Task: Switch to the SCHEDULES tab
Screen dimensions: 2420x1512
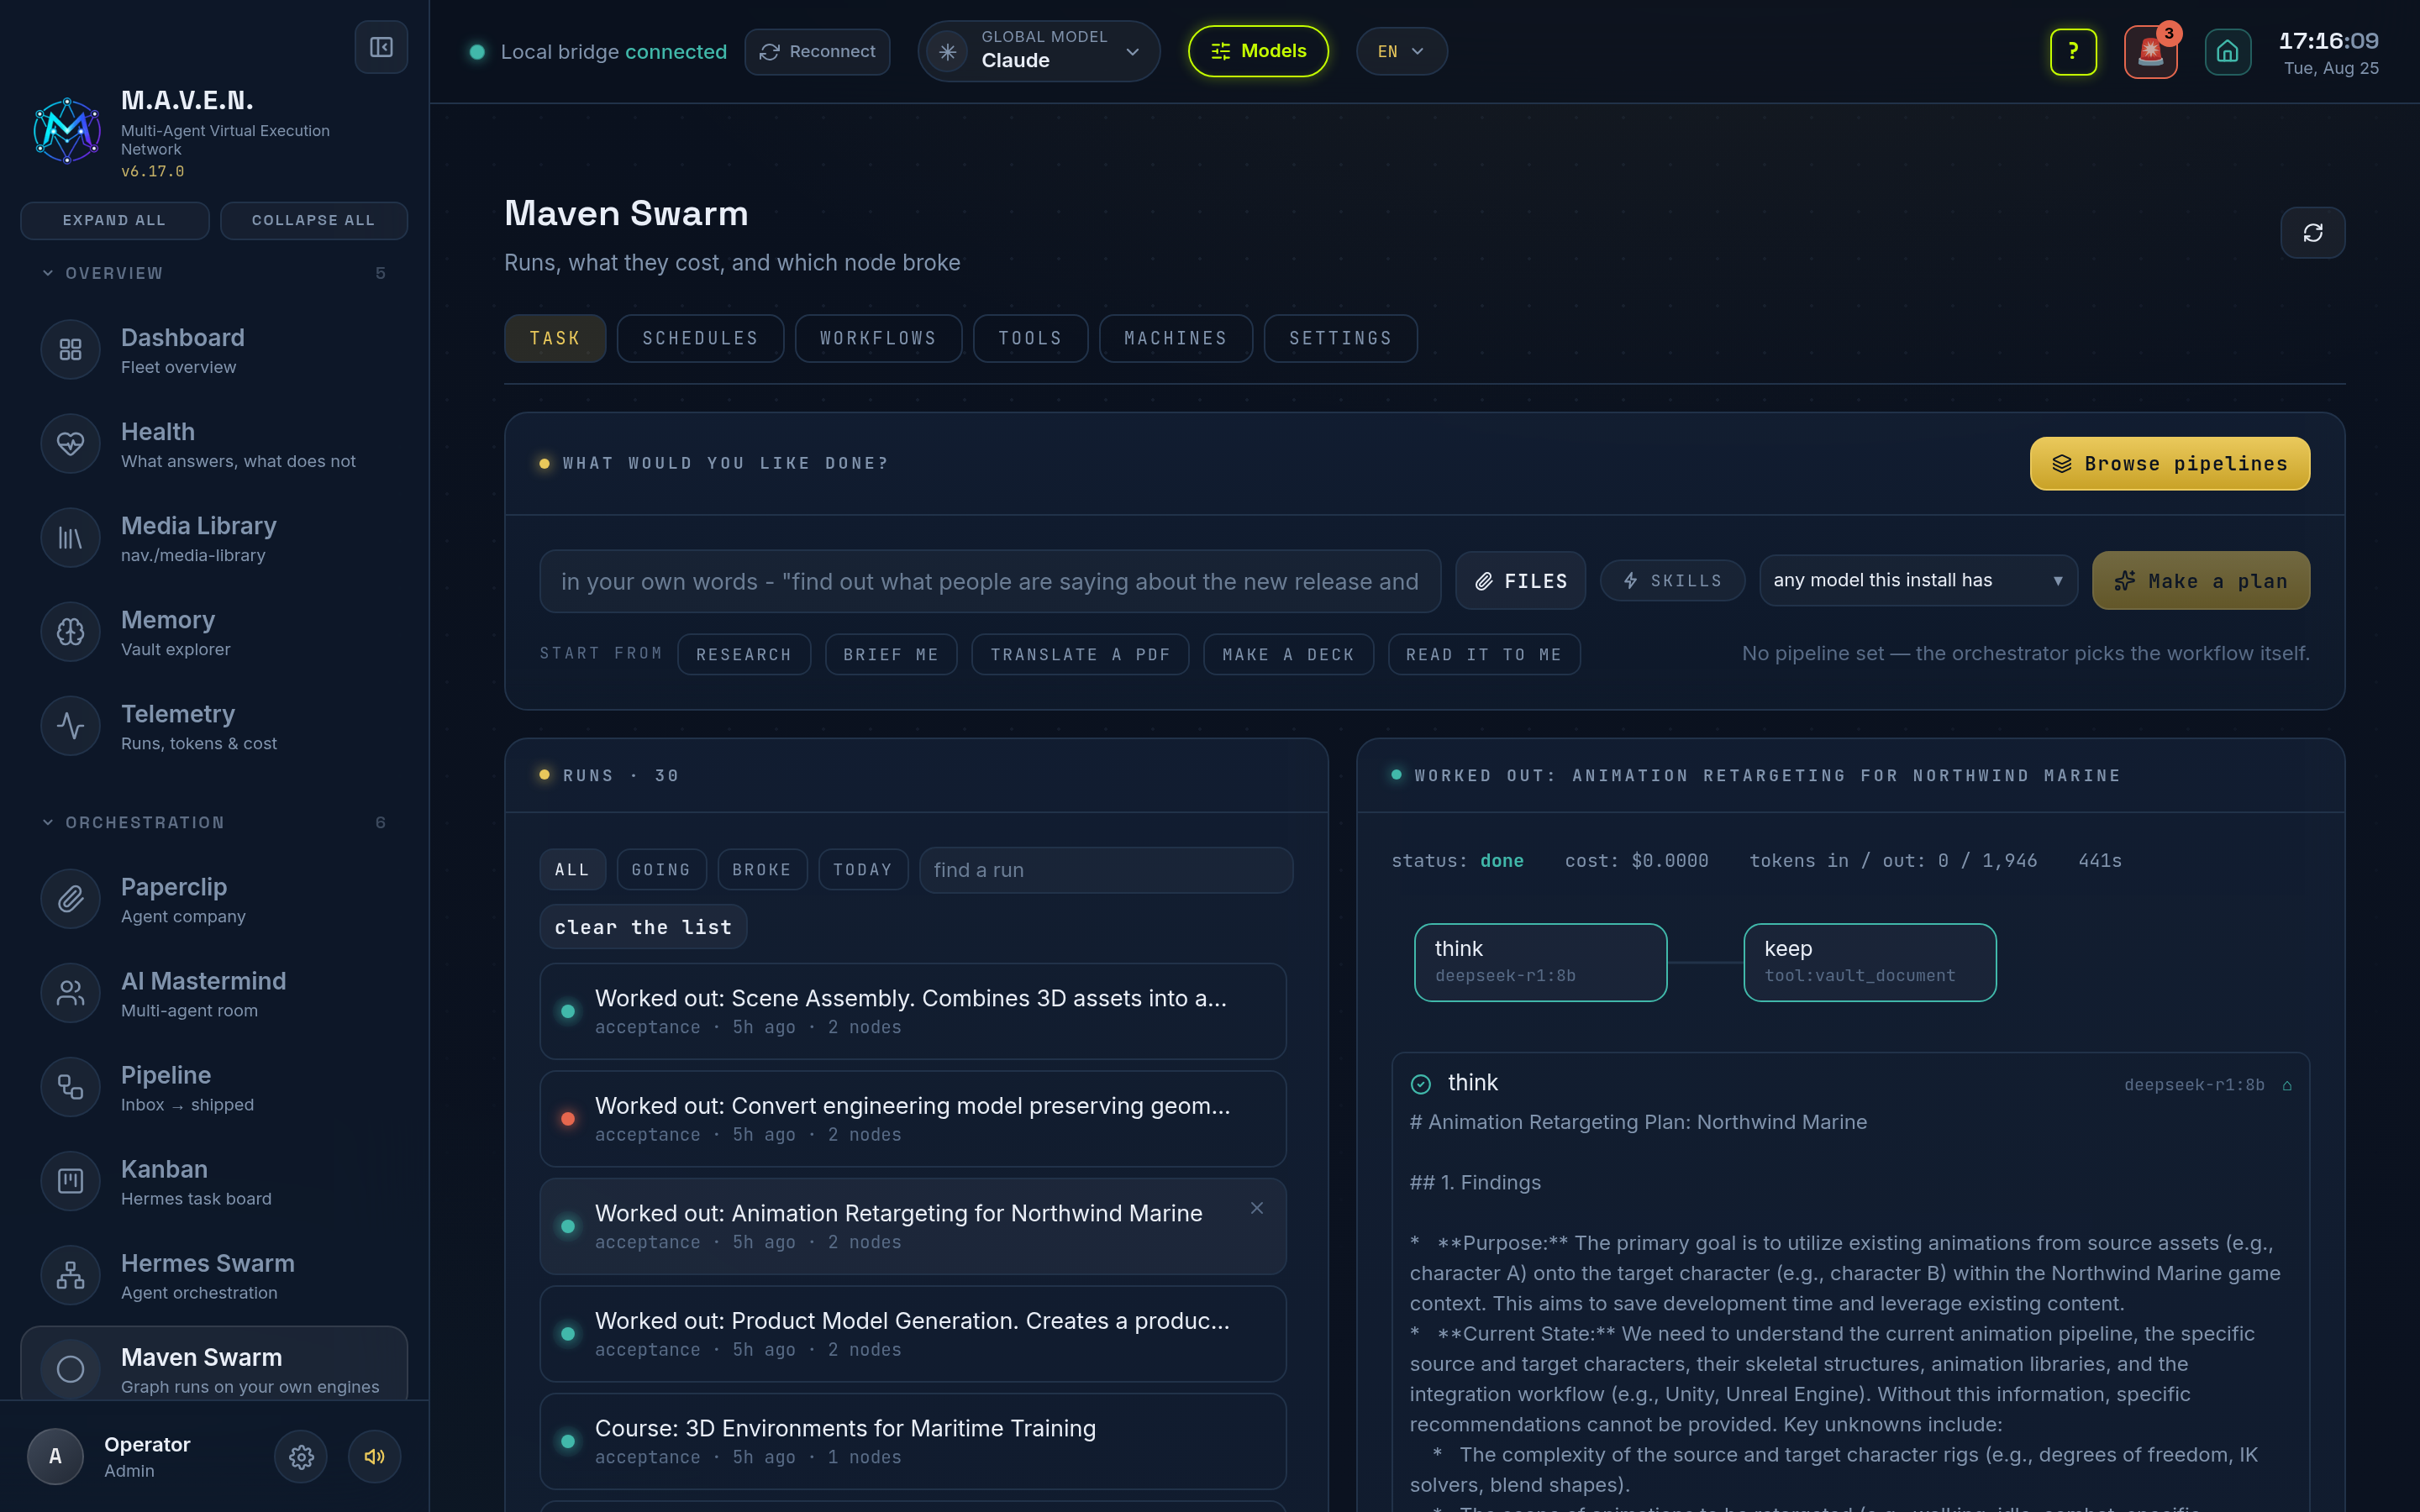Action: (700, 338)
